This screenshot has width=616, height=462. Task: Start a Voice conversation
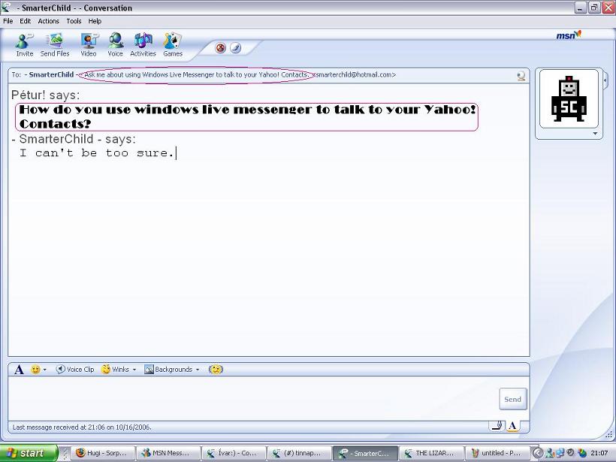[x=116, y=45]
